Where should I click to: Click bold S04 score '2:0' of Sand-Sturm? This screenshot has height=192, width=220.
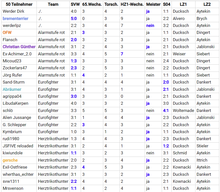166,82
